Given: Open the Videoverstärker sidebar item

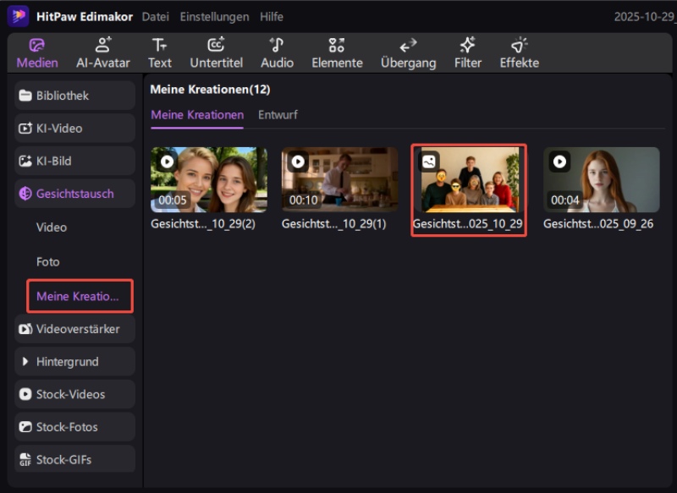Looking at the screenshot, I should (x=74, y=329).
